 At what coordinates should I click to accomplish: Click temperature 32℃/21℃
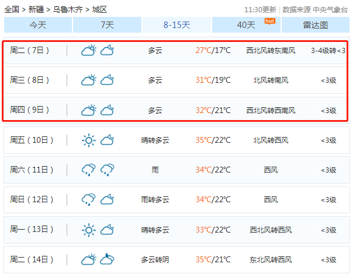point(213,110)
